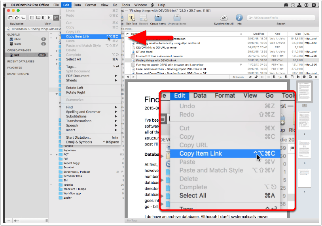This screenshot has height=226, width=322.
Task: Open the Data menu
Action: click(77, 5)
